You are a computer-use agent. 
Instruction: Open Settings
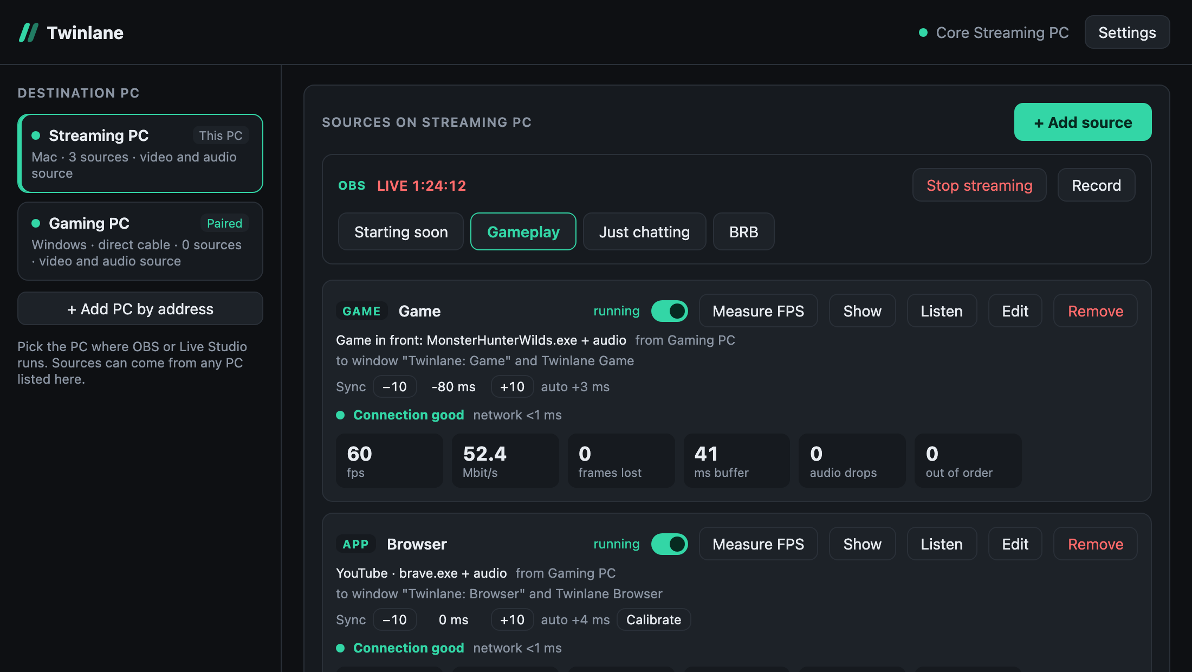[1127, 33]
